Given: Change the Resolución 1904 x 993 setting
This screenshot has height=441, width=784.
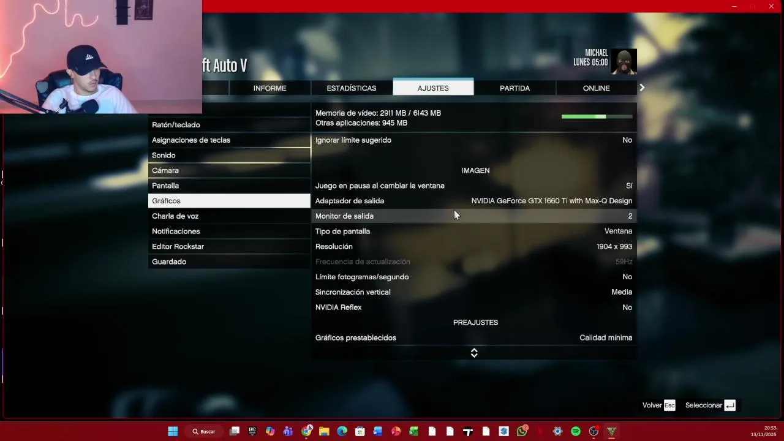Looking at the screenshot, I should pos(474,247).
